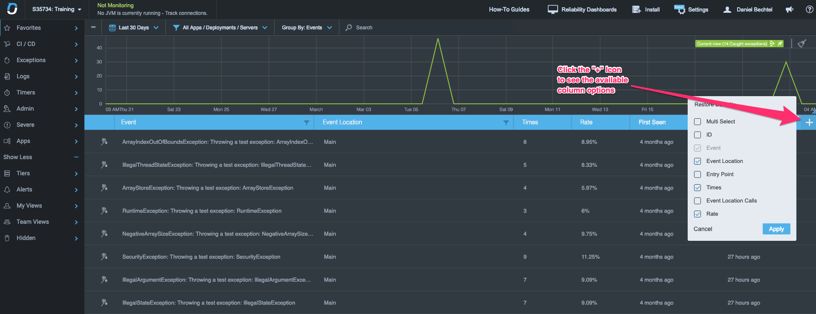Collapse the graph with the minus icon
816x314 pixels.
click(x=93, y=27)
